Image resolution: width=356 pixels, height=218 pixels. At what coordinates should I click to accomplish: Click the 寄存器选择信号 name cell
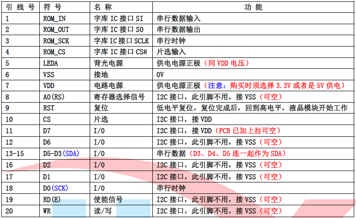click(x=119, y=97)
